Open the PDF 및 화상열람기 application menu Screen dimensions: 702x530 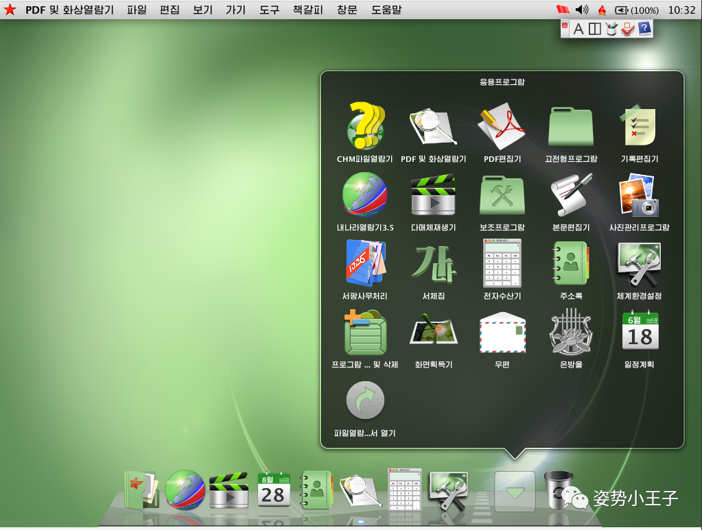pyautogui.click(x=69, y=10)
